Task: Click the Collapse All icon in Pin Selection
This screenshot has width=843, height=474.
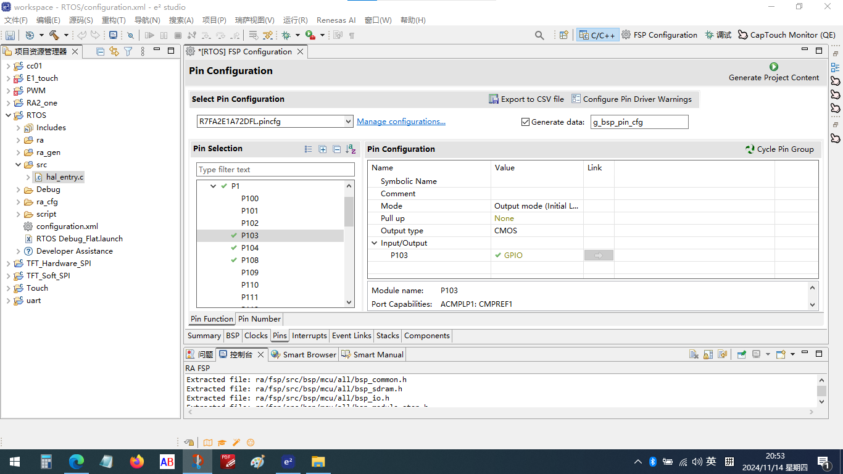Action: [336, 149]
